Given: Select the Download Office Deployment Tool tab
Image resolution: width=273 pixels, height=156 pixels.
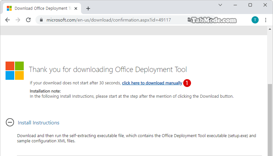Looking at the screenshot, I should click(42, 8).
